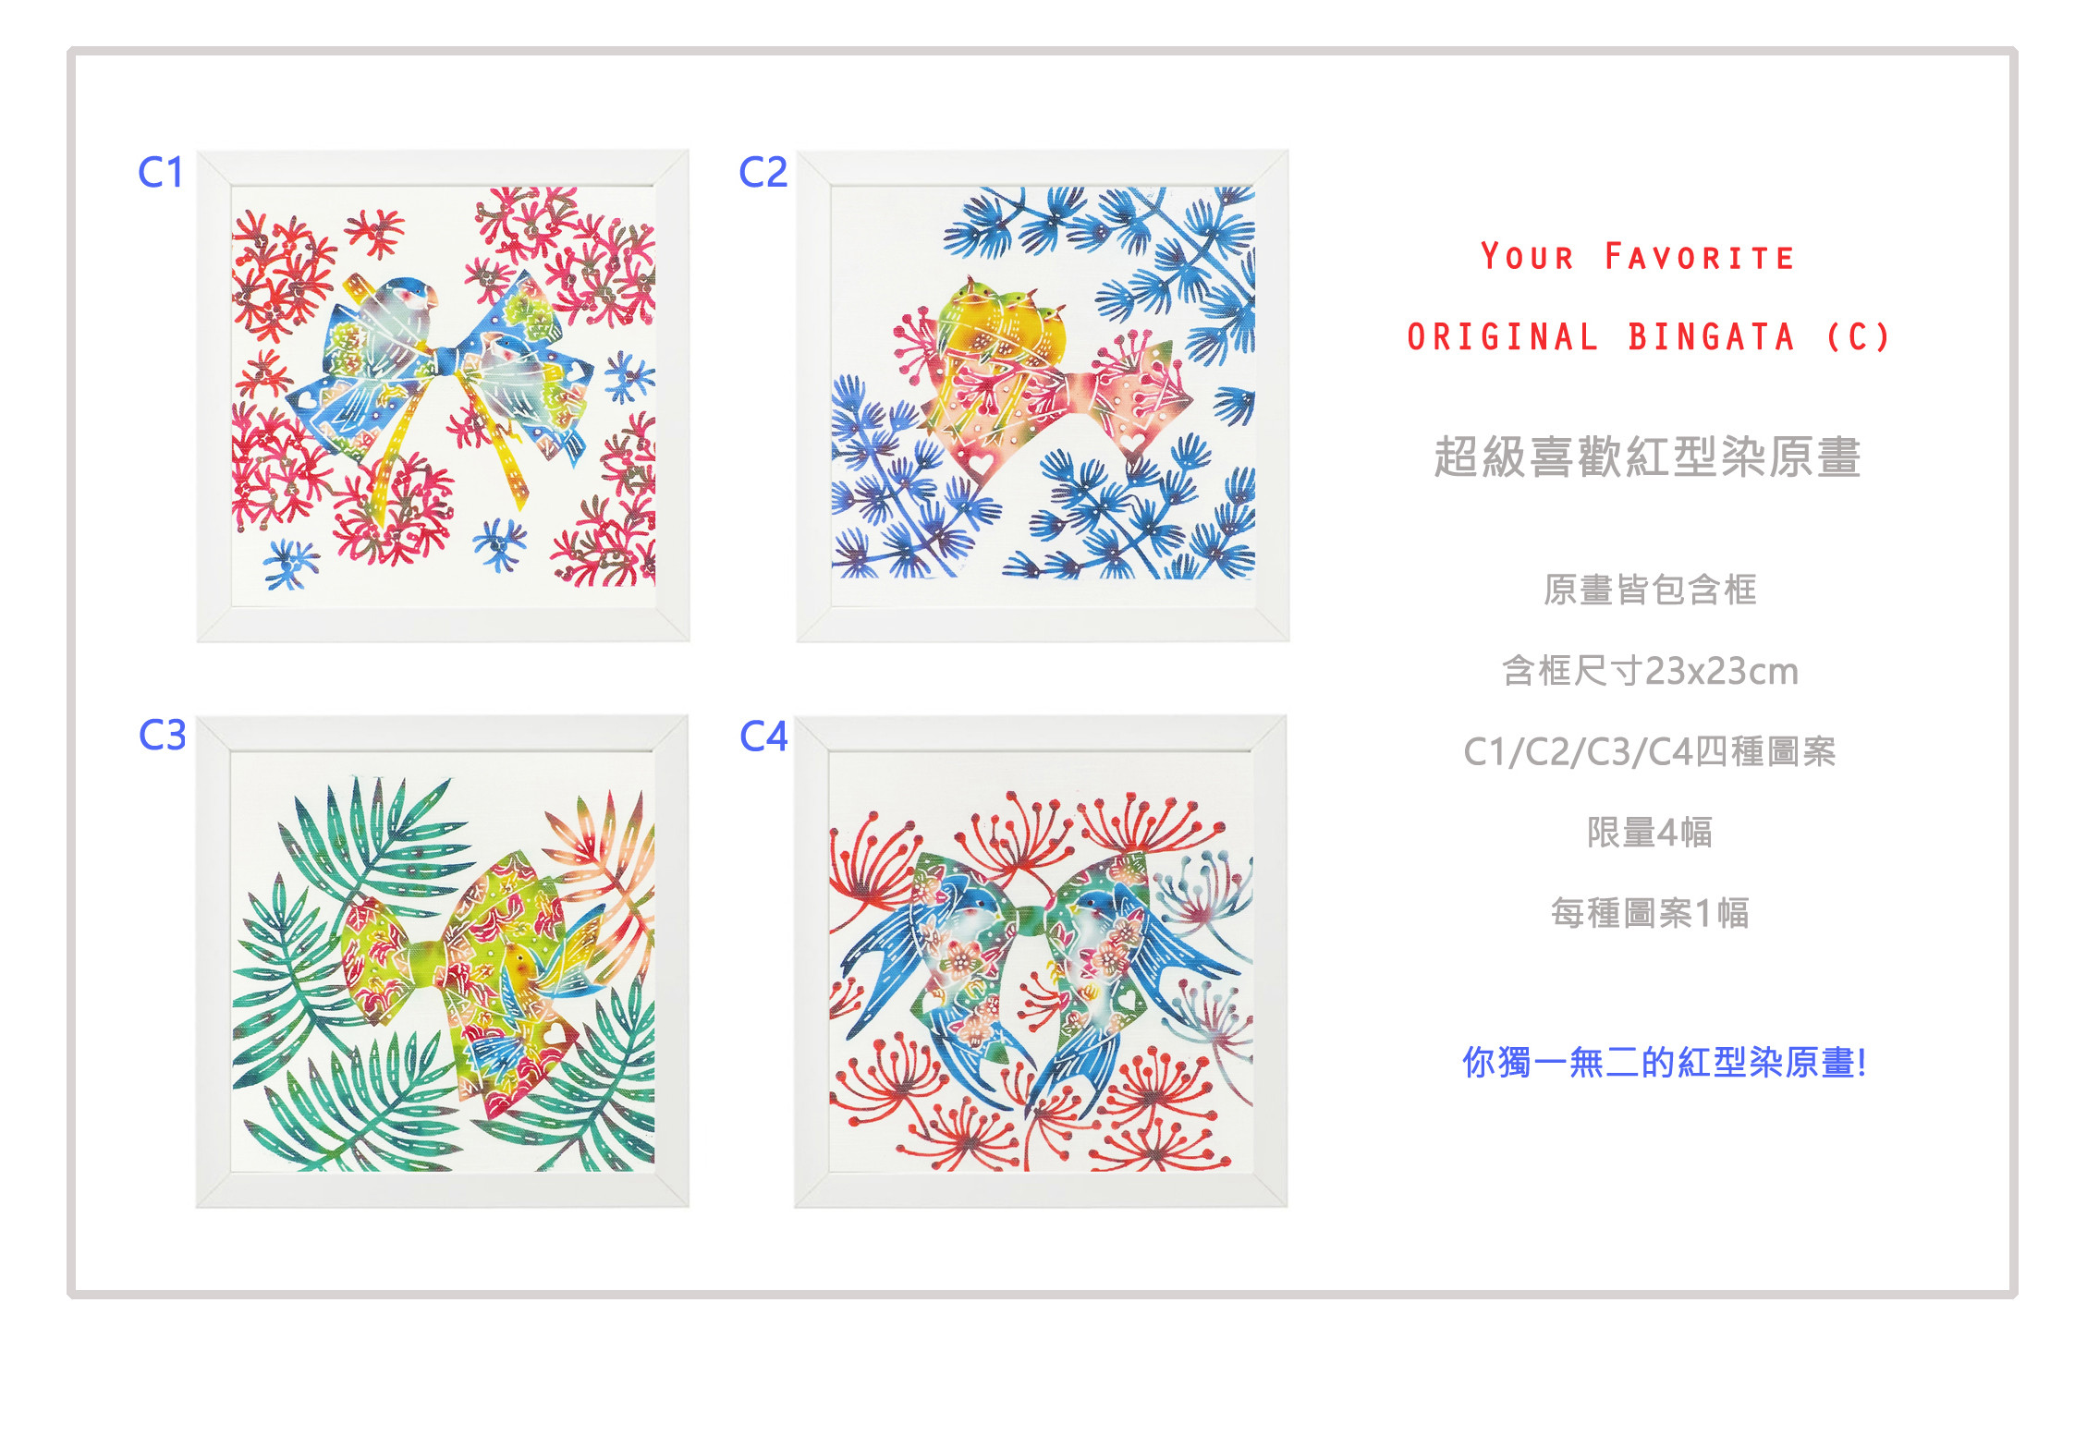This screenshot has width=2087, height=1449.
Task: Select the C4 swallows bow artwork
Action: coord(1041,961)
